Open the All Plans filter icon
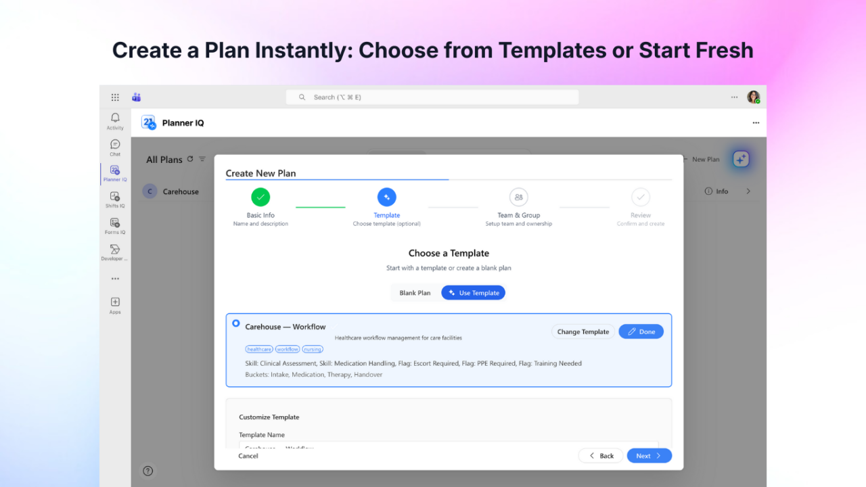This screenshot has width=866, height=487. click(x=202, y=159)
